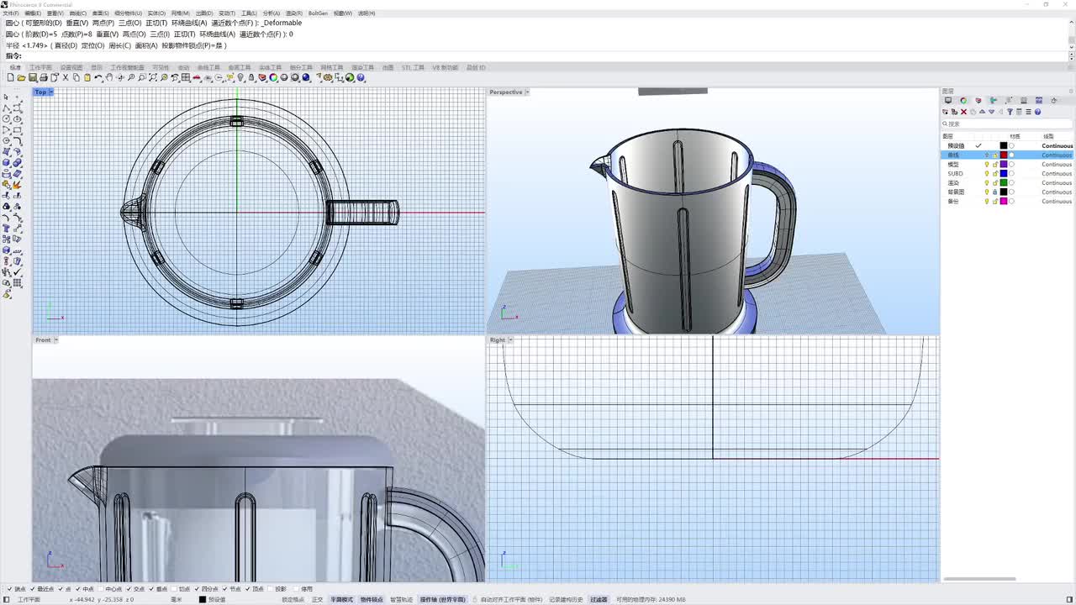Click the Undo arrow icon
This screenshot has width=1076, height=605.
(x=98, y=78)
